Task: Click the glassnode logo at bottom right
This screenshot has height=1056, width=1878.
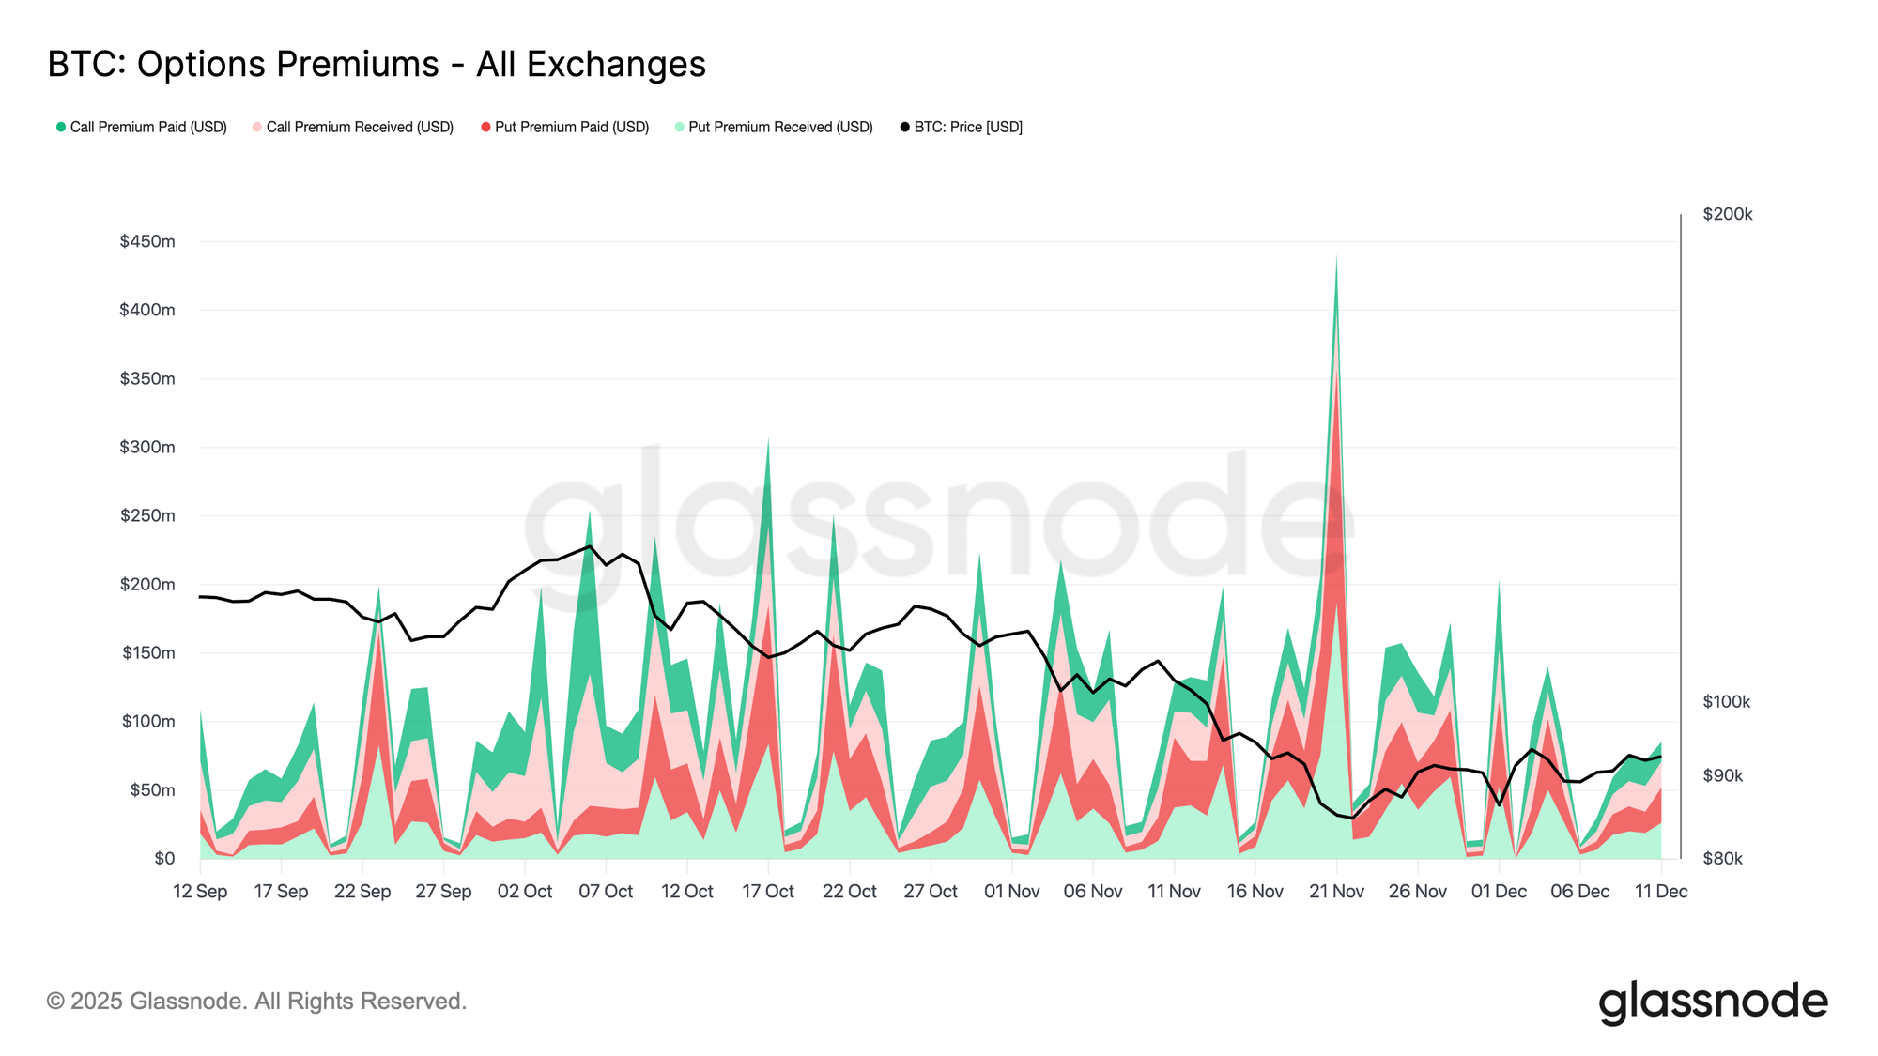Action: pos(1713,1002)
